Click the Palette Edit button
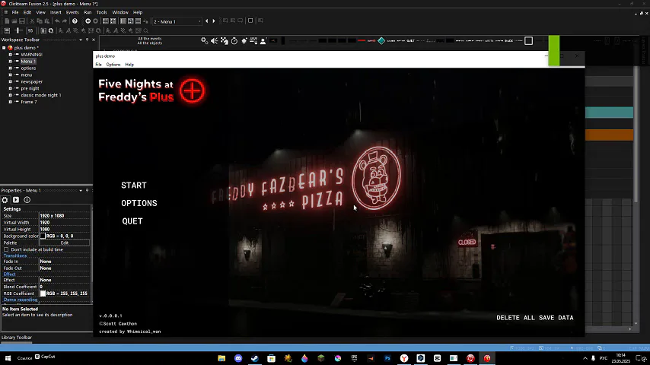 click(64, 243)
